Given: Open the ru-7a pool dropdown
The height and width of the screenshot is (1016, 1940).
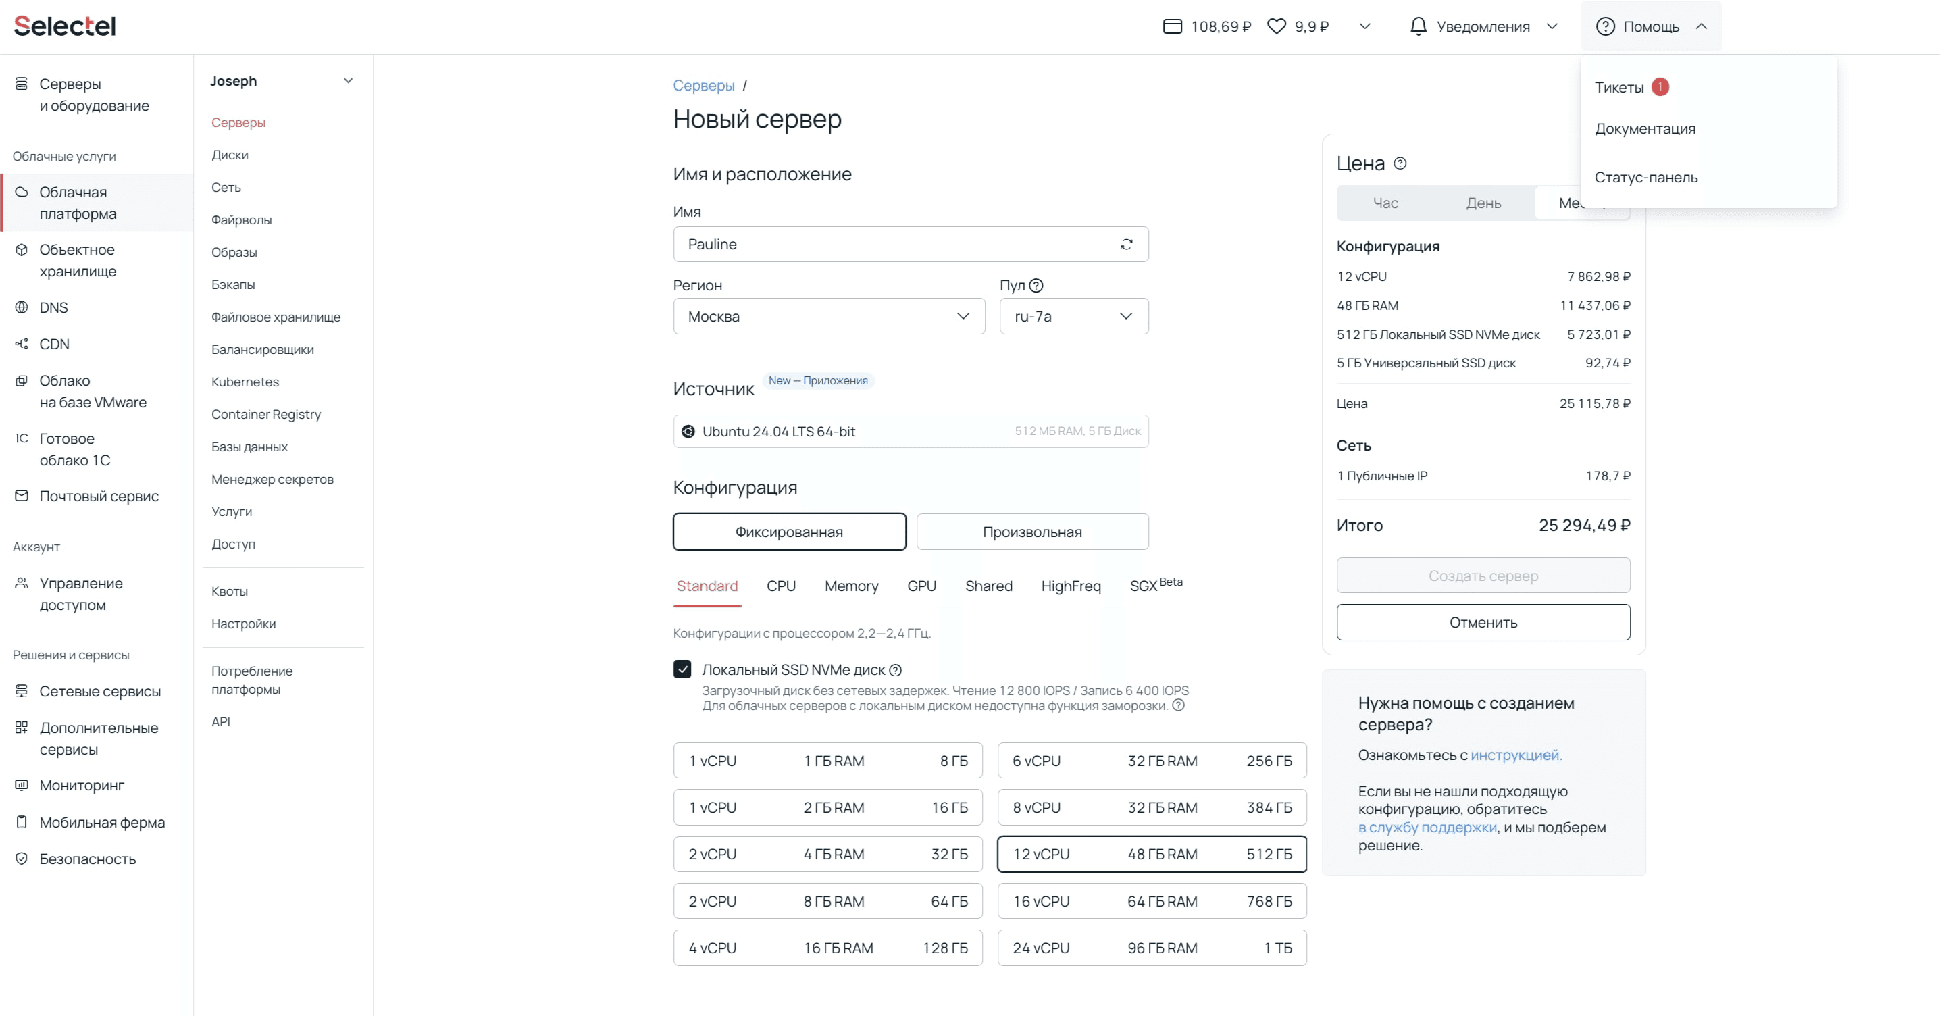Looking at the screenshot, I should [x=1073, y=316].
